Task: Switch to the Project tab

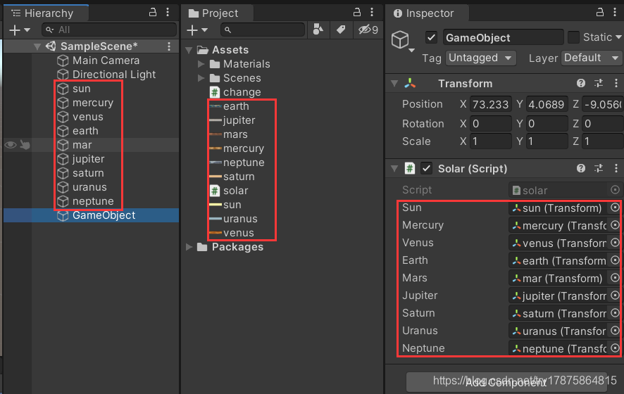Action: [x=218, y=13]
